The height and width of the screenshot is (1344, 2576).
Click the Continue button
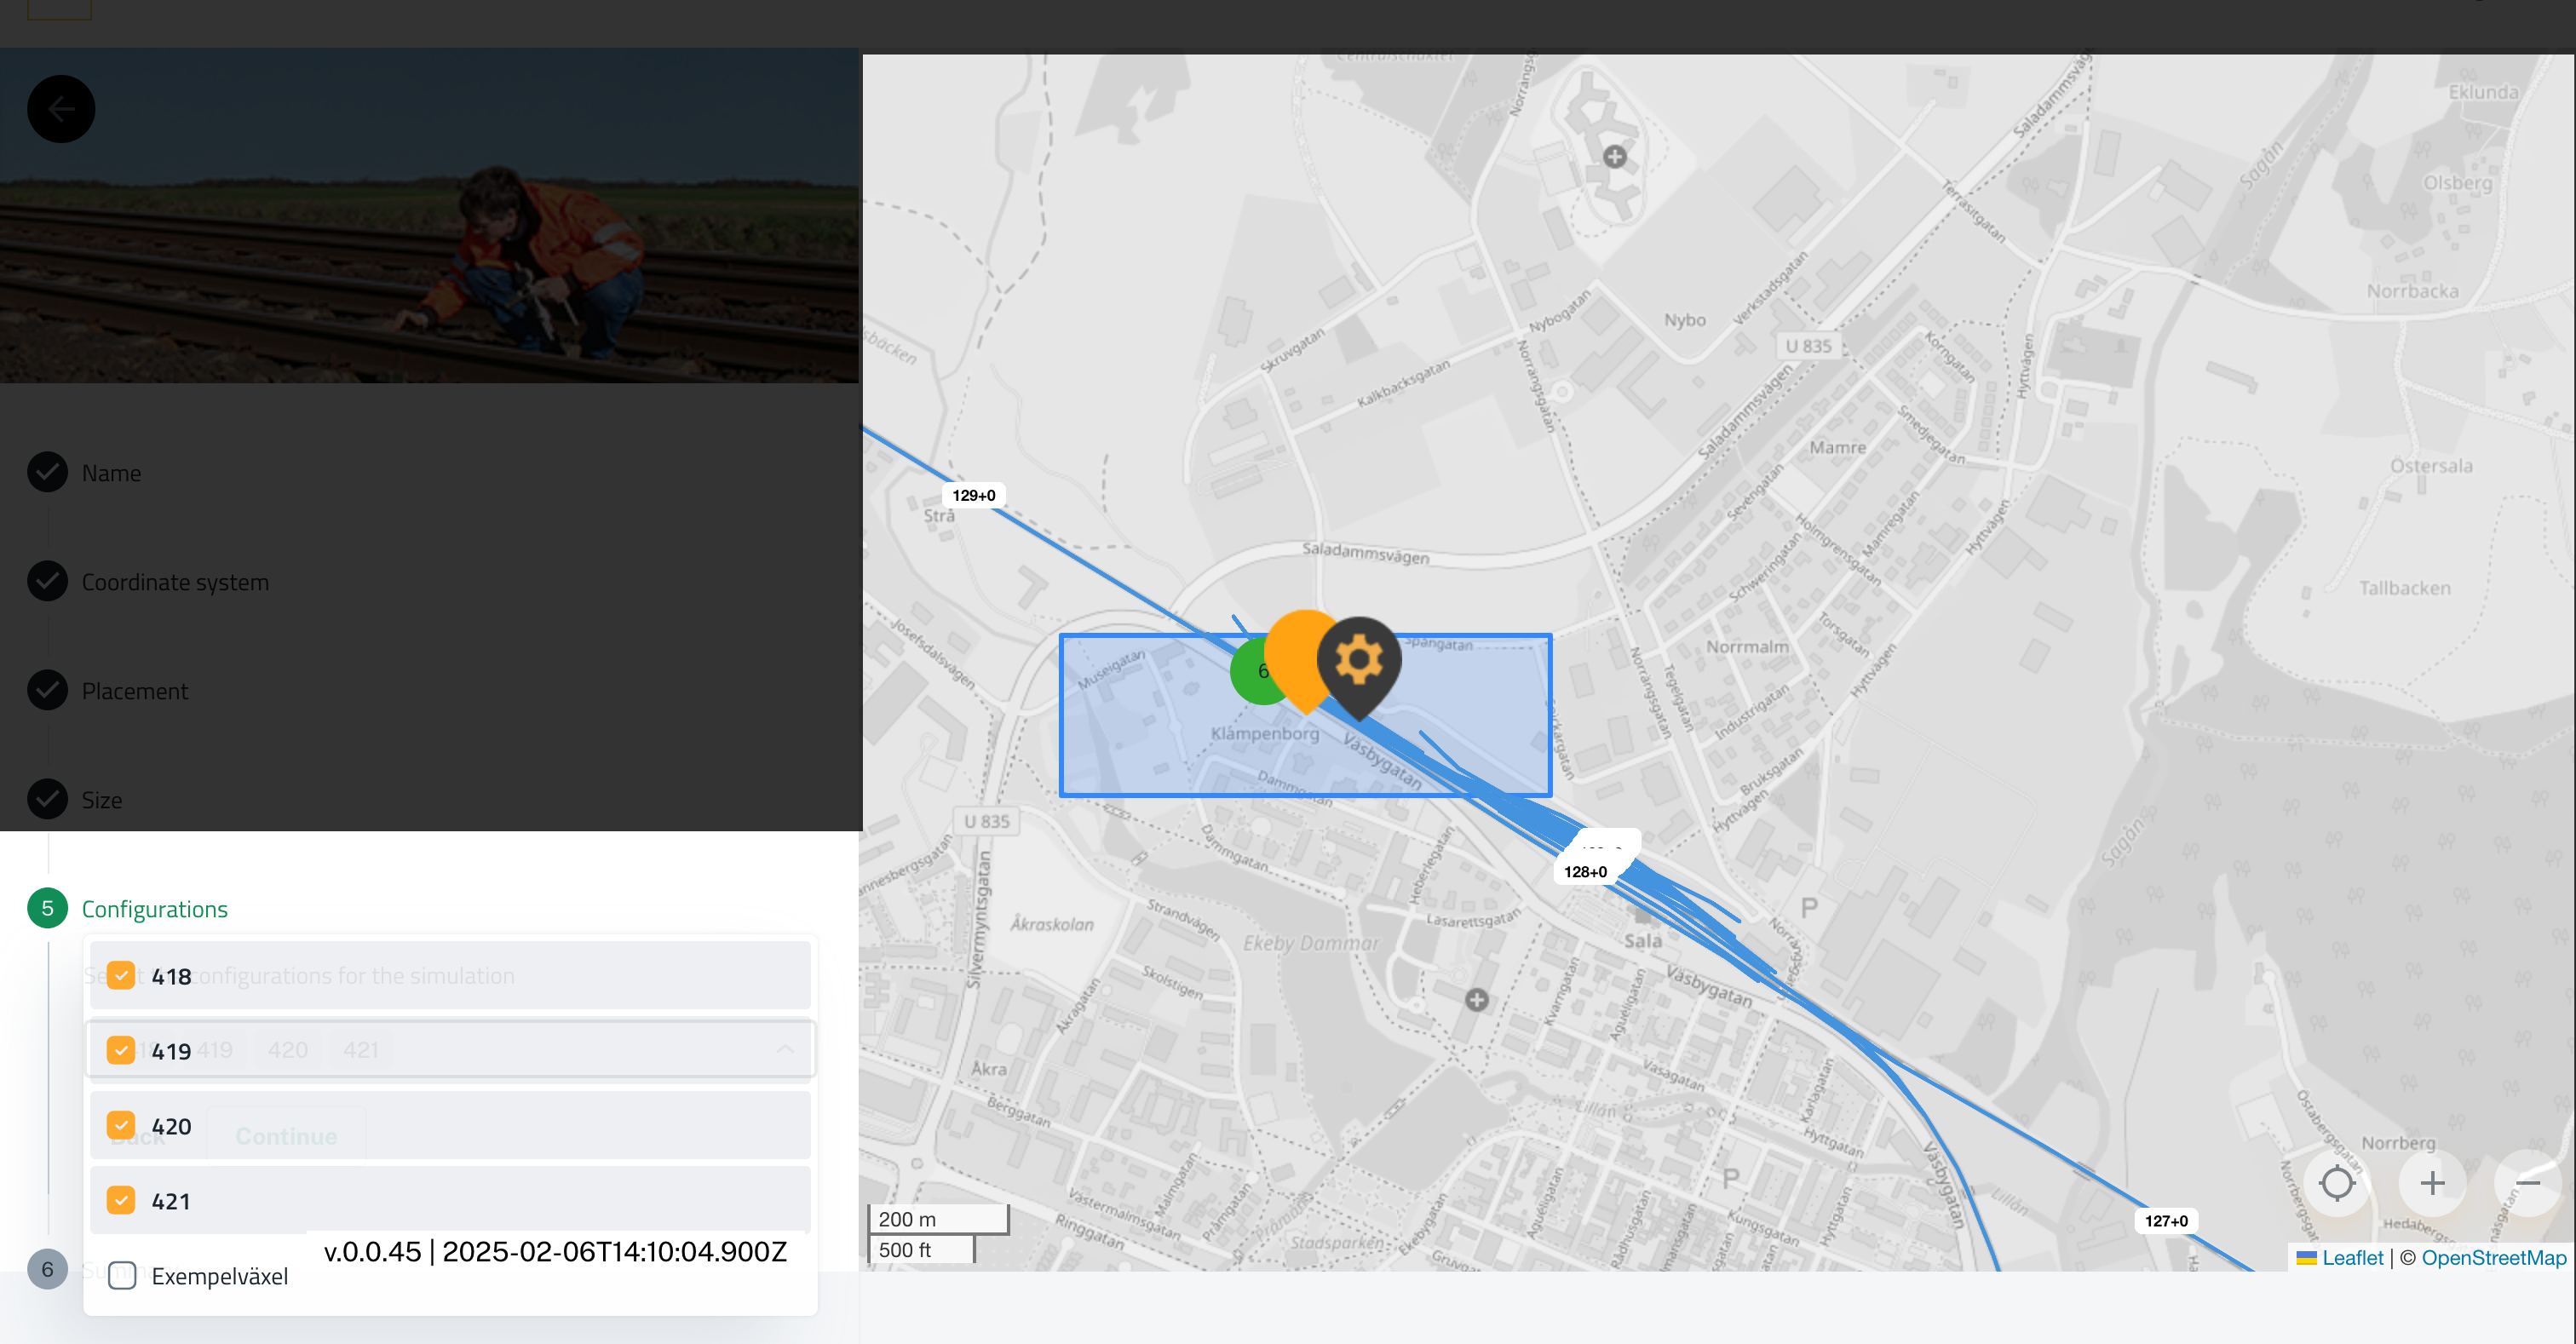(x=287, y=1137)
